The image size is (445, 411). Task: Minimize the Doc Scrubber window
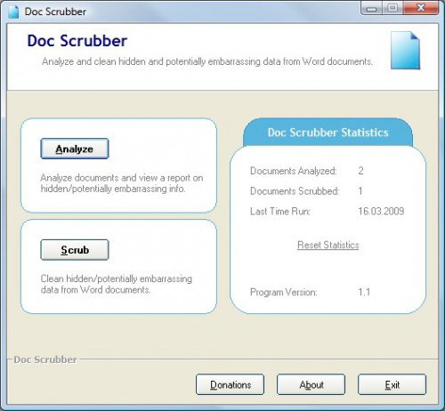click(371, 8)
